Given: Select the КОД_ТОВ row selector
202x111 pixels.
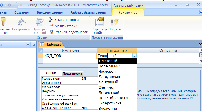Looking at the screenshot, I should pyautogui.click(x=41, y=56).
